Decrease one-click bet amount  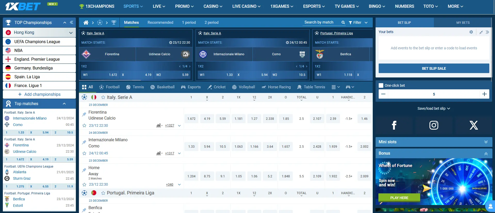pyautogui.click(x=383, y=94)
